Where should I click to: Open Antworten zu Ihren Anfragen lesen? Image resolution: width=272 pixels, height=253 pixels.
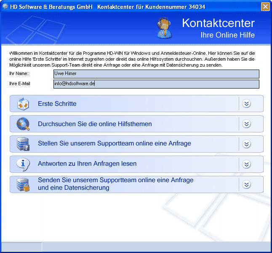click(87, 164)
